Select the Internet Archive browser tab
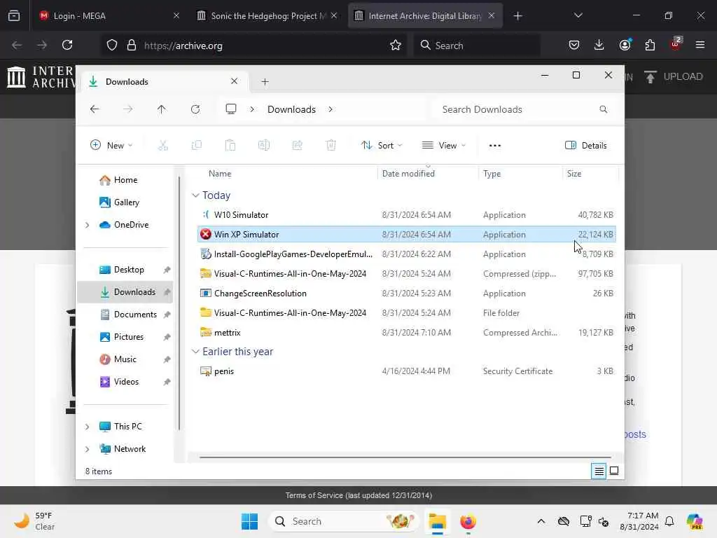This screenshot has height=538, width=717. 425,16
